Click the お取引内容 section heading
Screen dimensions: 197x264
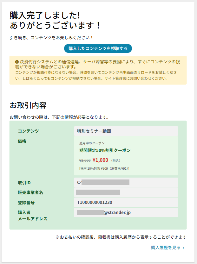28,105
